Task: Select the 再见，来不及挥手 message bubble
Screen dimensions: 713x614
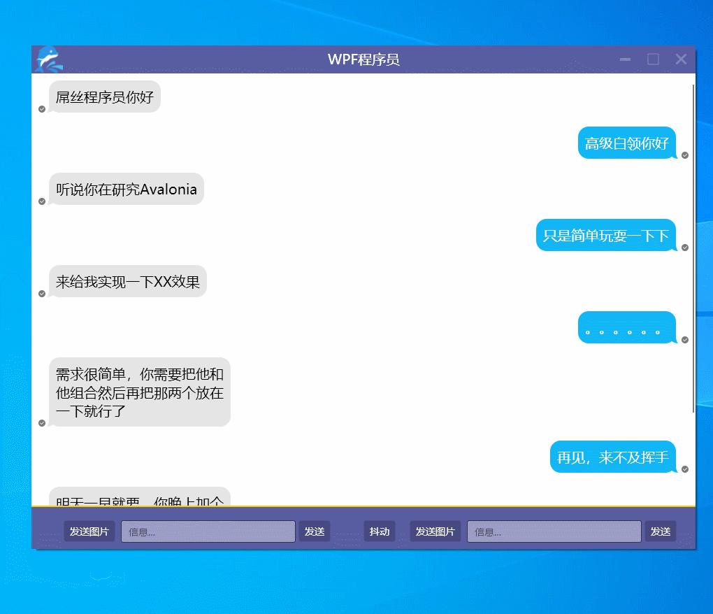Action: tap(614, 457)
